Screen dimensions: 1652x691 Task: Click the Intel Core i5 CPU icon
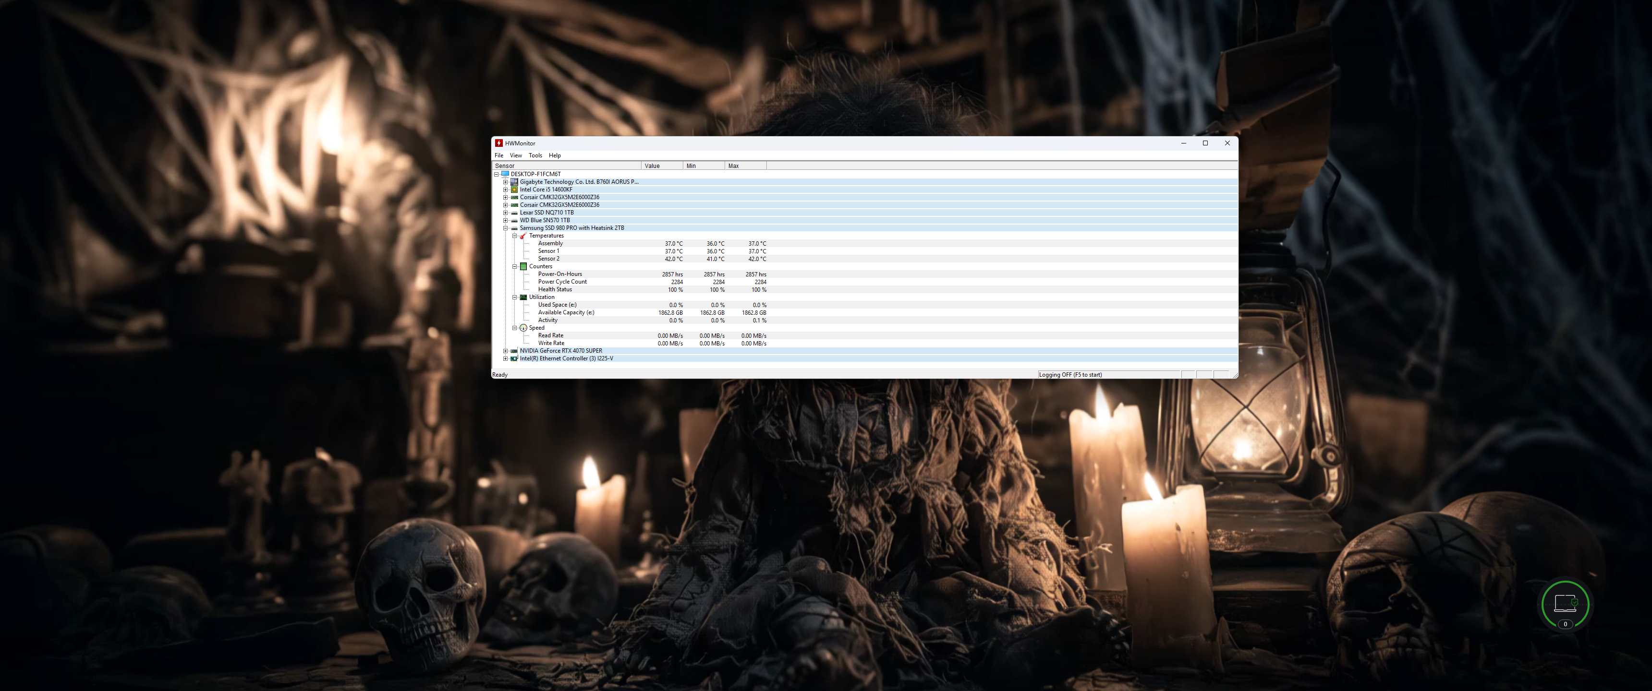coord(514,190)
